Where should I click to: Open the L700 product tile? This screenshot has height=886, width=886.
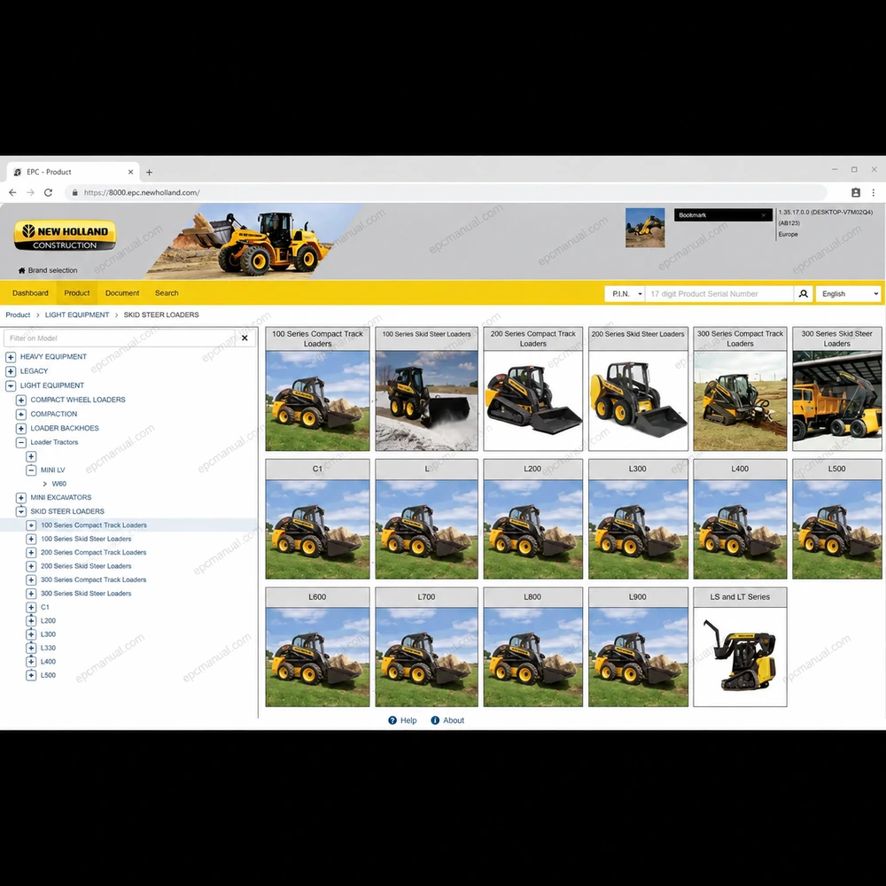[427, 647]
